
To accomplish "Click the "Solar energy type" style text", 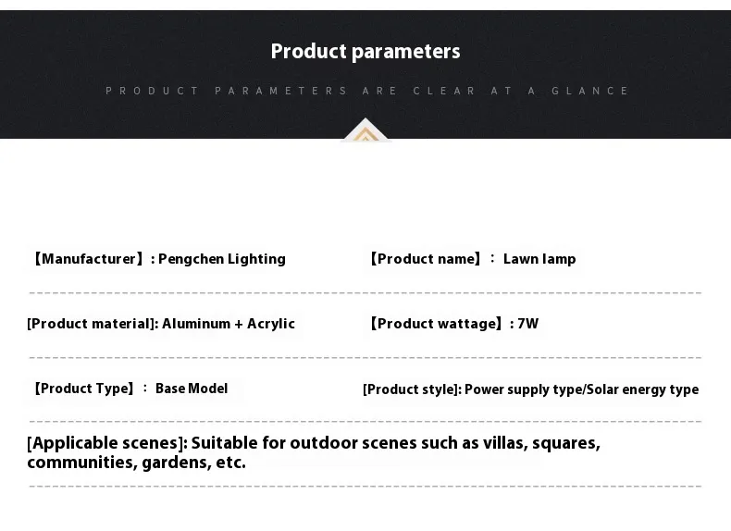I will pyautogui.click(x=641, y=389).
